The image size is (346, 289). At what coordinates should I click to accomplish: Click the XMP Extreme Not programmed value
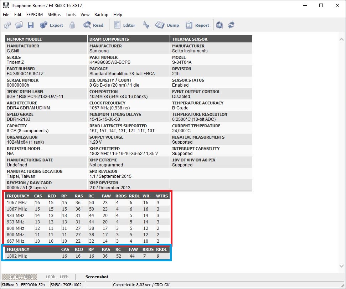(x=106, y=165)
